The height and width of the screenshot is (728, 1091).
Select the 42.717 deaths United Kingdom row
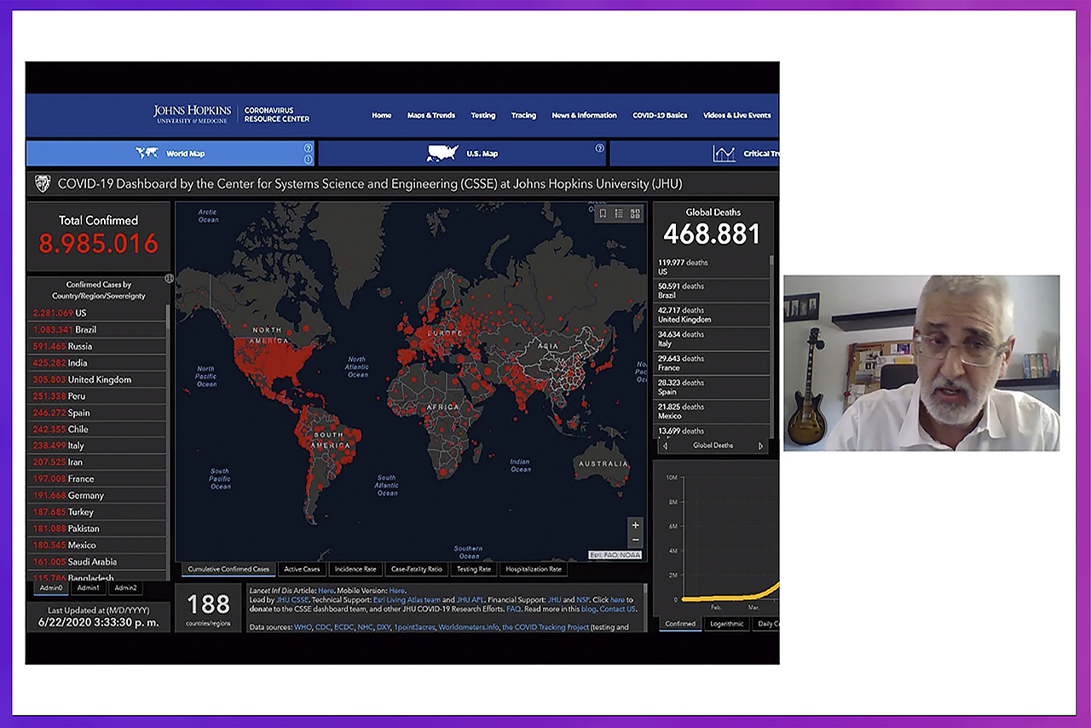pos(712,315)
